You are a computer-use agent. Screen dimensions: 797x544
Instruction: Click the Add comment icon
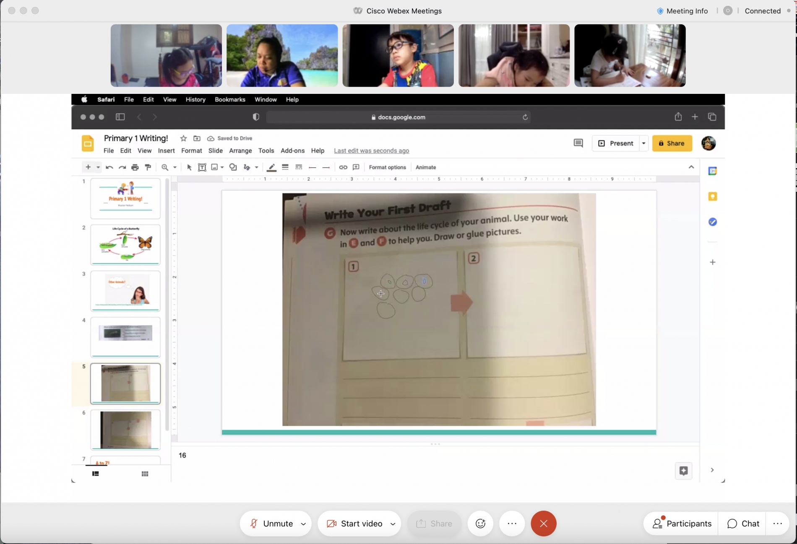tap(356, 167)
